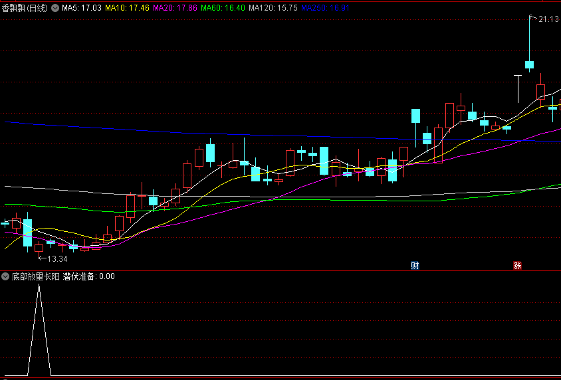
Task: Click the 潜伏准备: 0.00 indicator value
Action: [x=88, y=276]
